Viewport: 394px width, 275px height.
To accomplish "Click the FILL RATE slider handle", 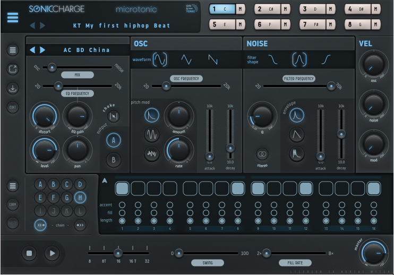I will (x=267, y=253).
